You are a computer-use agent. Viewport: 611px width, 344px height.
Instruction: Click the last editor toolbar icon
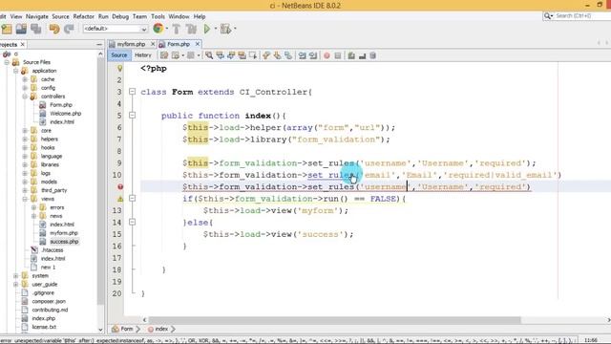373,55
